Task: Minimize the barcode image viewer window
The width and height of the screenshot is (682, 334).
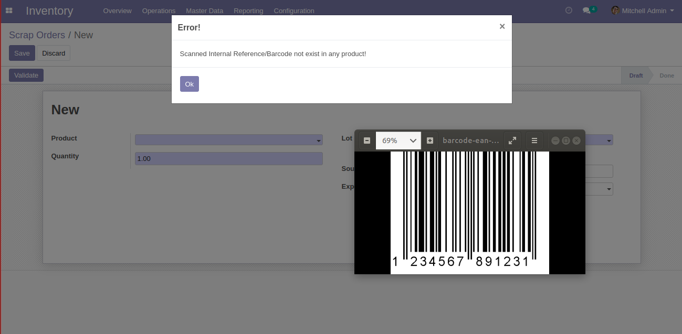Action: 555,141
